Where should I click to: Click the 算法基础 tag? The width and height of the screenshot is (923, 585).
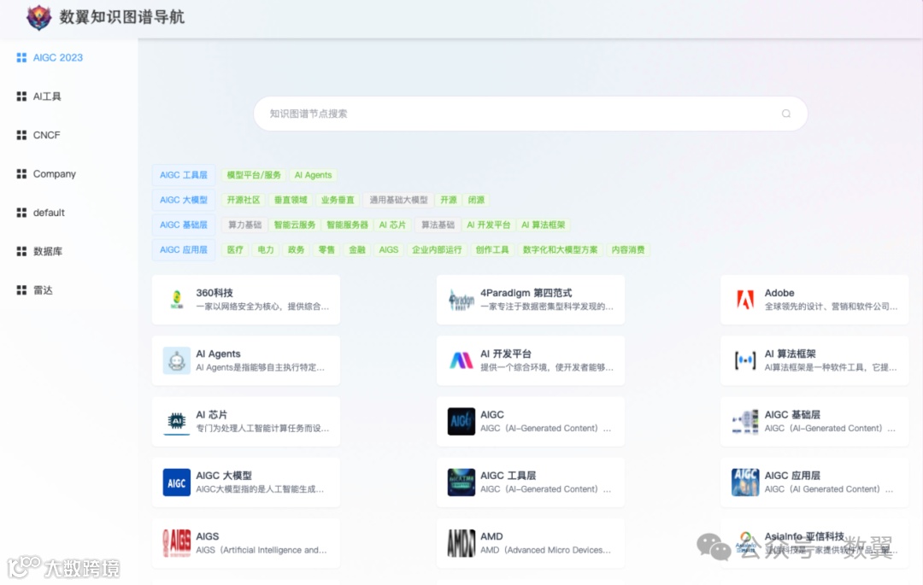click(438, 225)
